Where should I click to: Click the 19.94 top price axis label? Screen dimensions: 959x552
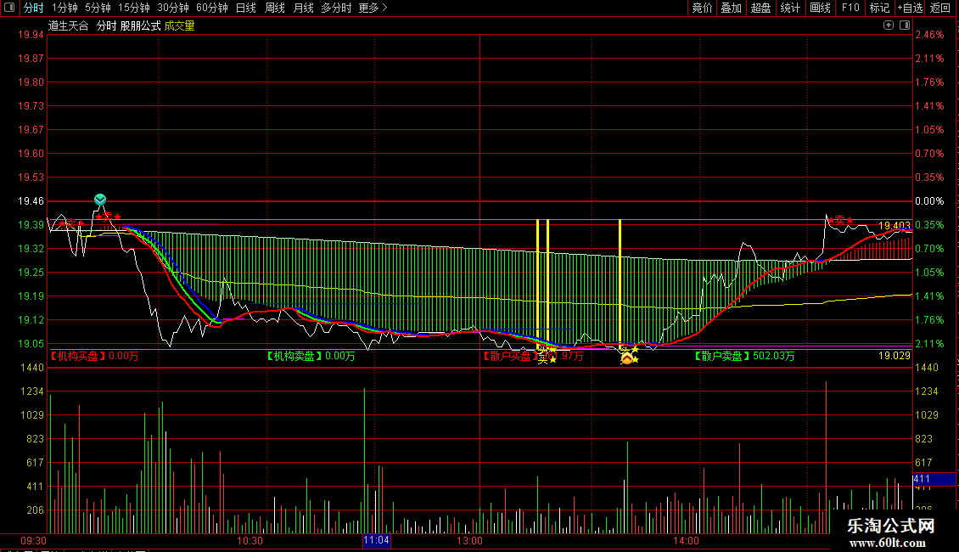click(31, 35)
